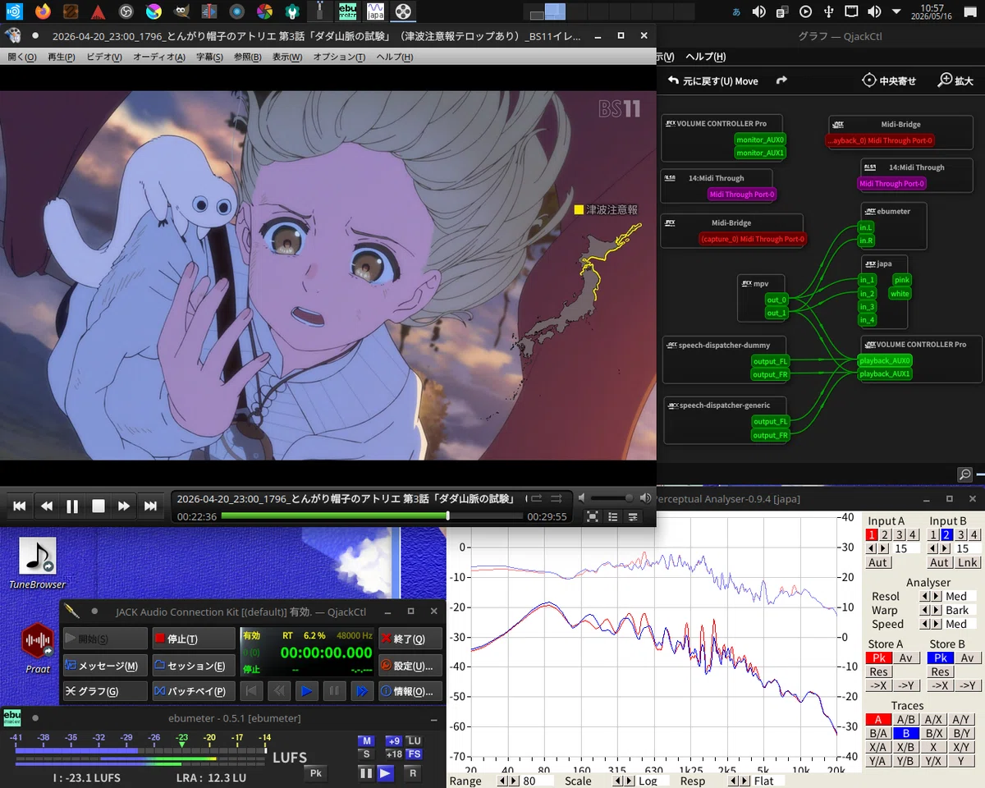The height and width of the screenshot is (788, 985).
Task: Open セッション(E) session in QjackCtl
Action: (194, 665)
